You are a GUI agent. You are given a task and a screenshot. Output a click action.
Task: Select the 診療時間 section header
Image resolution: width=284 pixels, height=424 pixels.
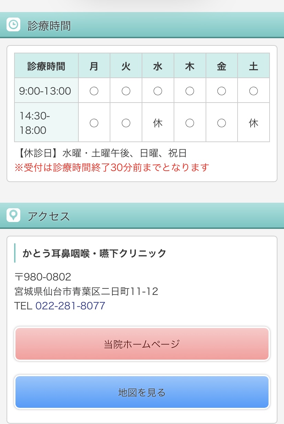[x=142, y=25]
